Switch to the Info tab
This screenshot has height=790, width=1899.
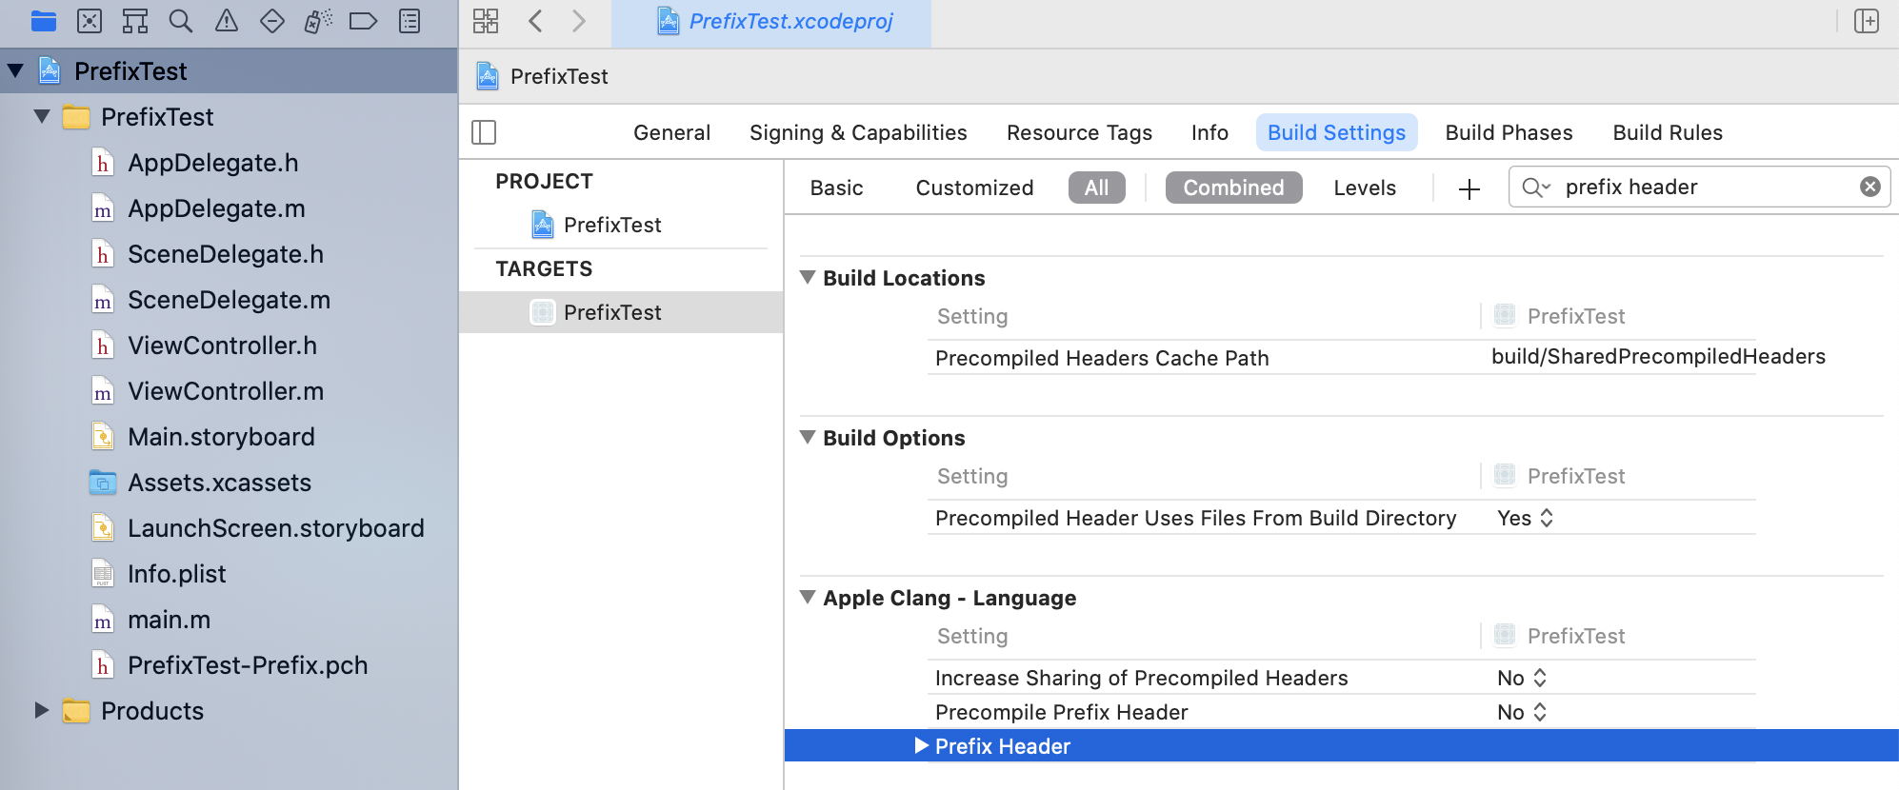click(x=1209, y=132)
